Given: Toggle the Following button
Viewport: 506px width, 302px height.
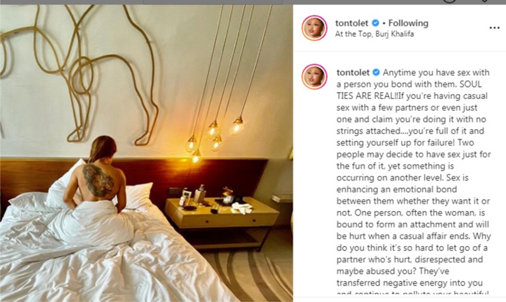Looking at the screenshot, I should click(408, 23).
